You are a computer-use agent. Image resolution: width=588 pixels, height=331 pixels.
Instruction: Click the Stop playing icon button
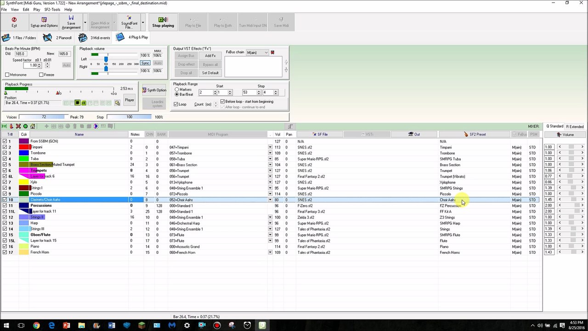click(163, 20)
